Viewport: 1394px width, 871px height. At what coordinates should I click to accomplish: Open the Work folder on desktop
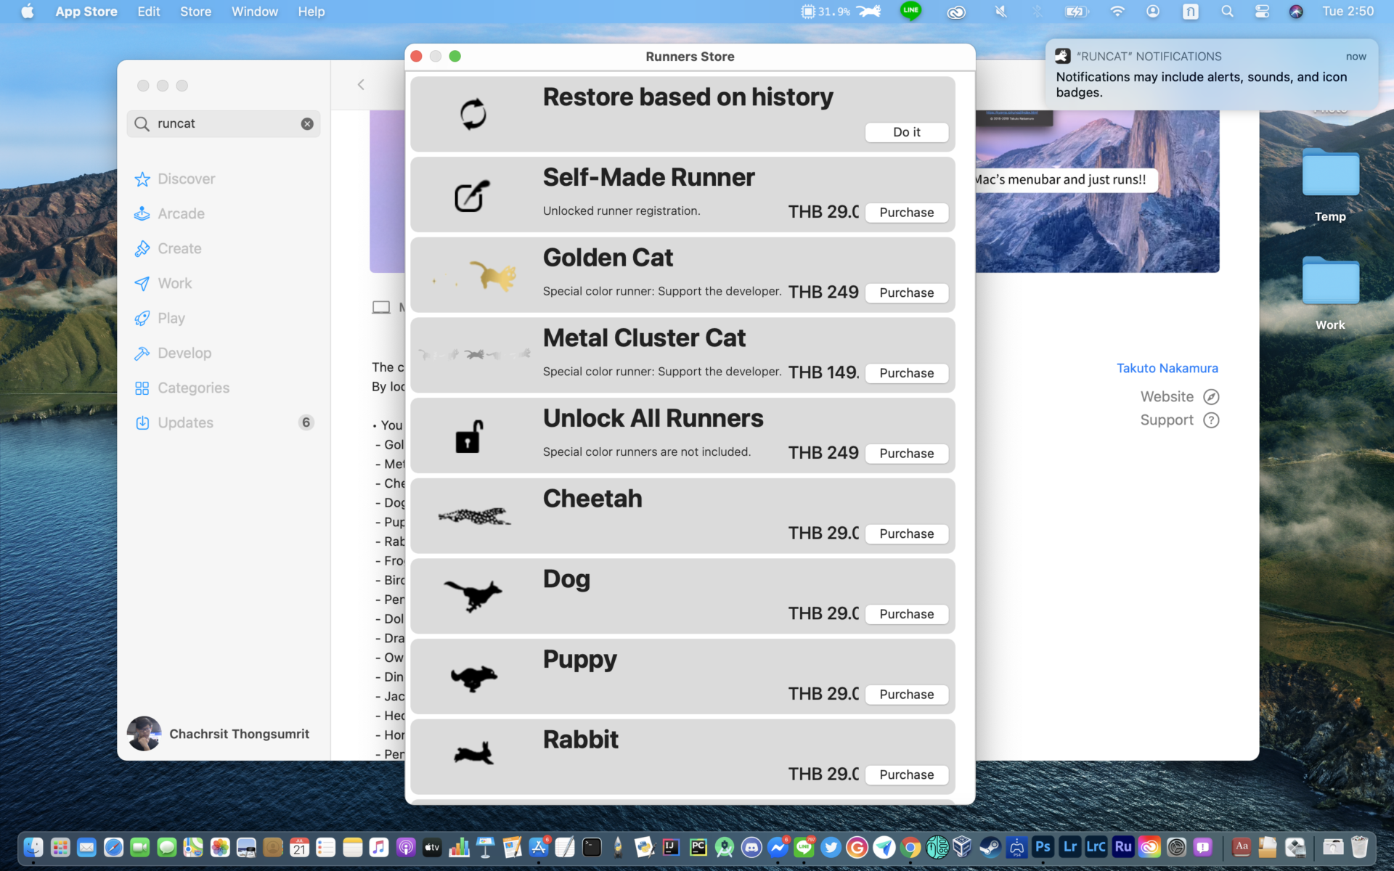point(1330,293)
